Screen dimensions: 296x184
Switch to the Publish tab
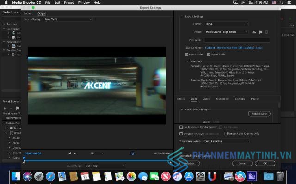255,99
